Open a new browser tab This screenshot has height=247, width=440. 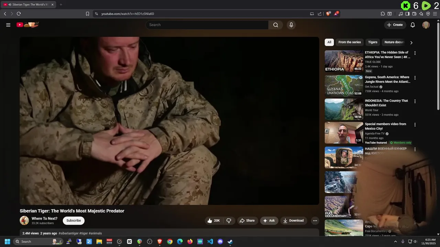(x=61, y=4)
